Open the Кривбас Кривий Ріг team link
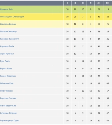This screenshot has width=112, height=125. [9, 39]
